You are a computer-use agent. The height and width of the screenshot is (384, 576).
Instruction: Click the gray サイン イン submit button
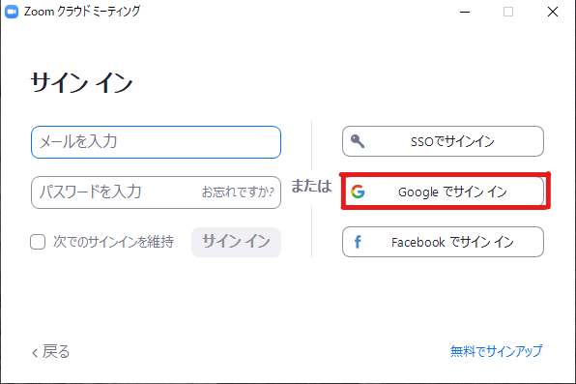(x=236, y=242)
